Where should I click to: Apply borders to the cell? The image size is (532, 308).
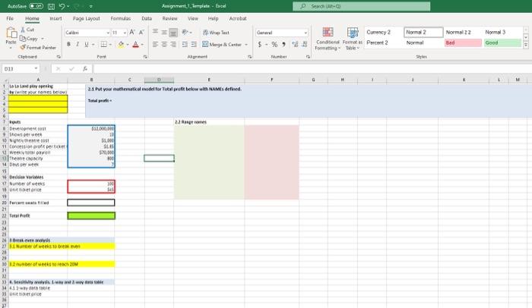[103, 45]
